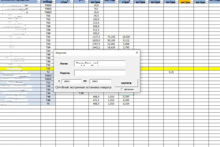Select the cell with value 1620,0
This screenshot has height=147, width=220.
(x=96, y=40)
